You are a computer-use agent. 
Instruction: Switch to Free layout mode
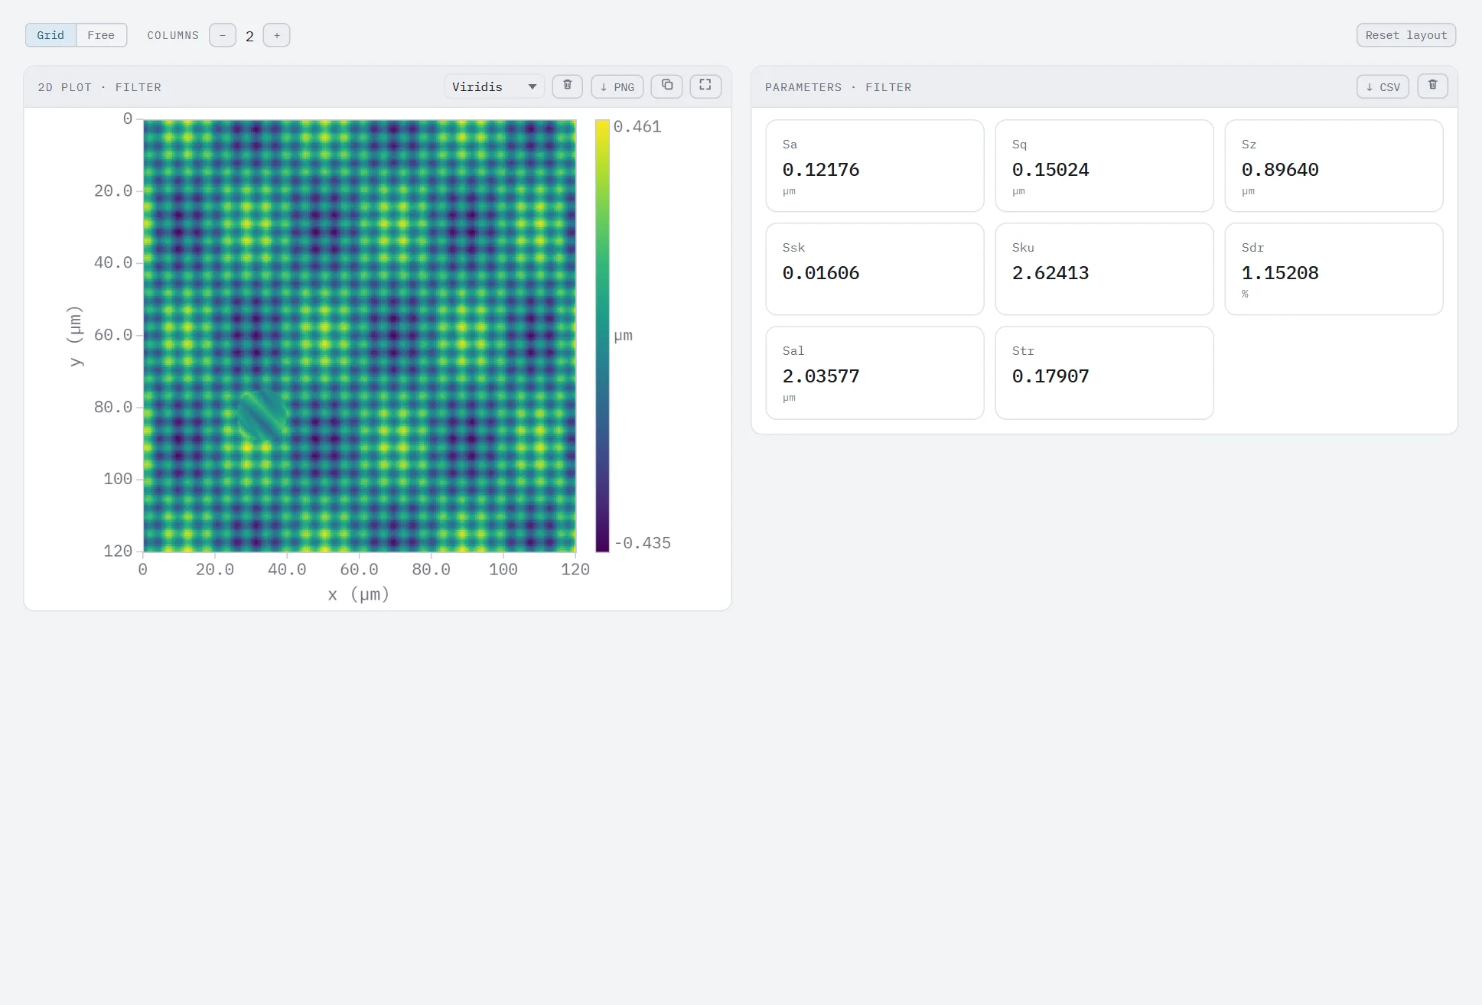101,35
